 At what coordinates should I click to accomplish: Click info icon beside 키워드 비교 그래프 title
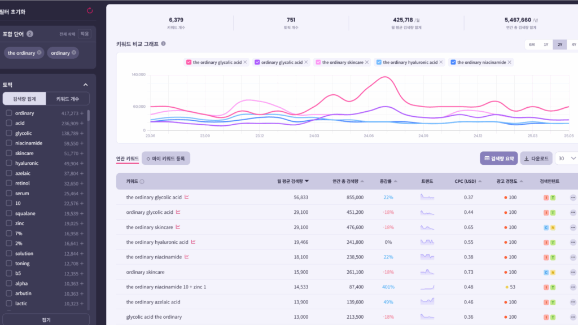[x=163, y=43]
